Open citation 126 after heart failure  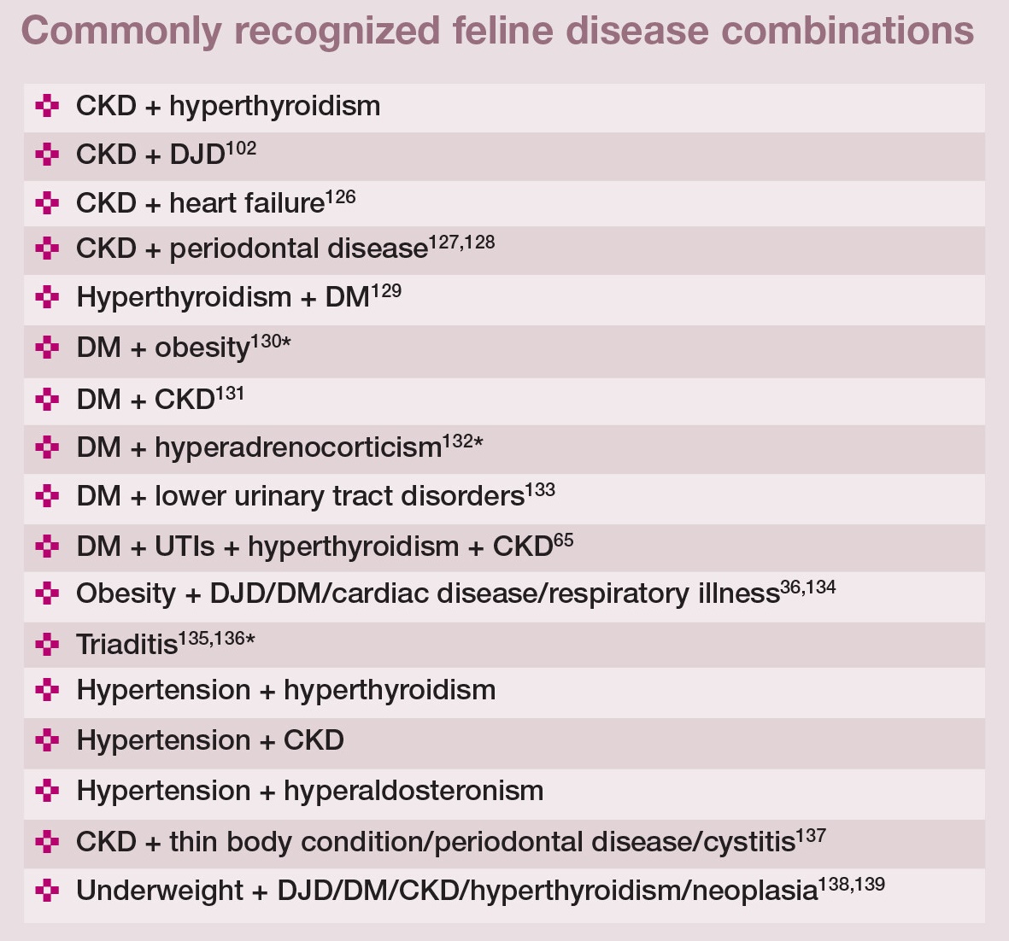pos(340,196)
